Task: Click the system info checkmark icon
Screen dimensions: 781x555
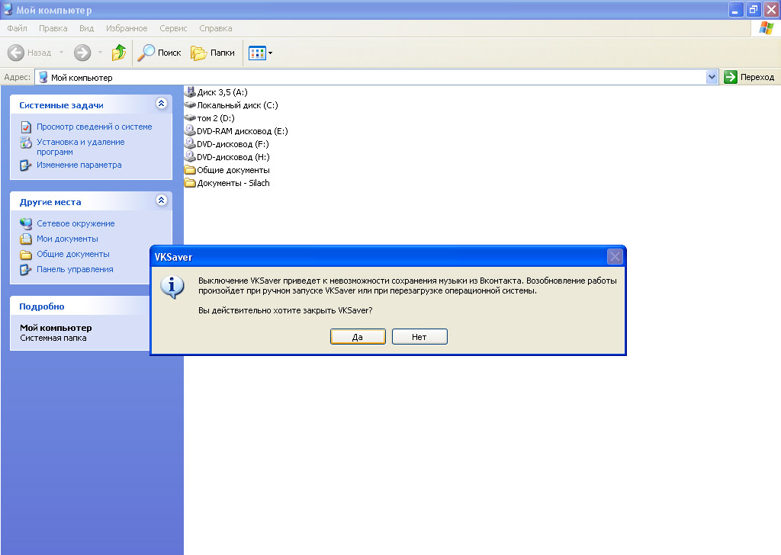Action: click(26, 127)
